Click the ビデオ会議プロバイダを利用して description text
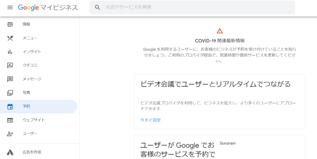The image size is (317, 159). pos(218,106)
